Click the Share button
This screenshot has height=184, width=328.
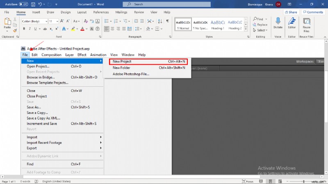coord(291,12)
